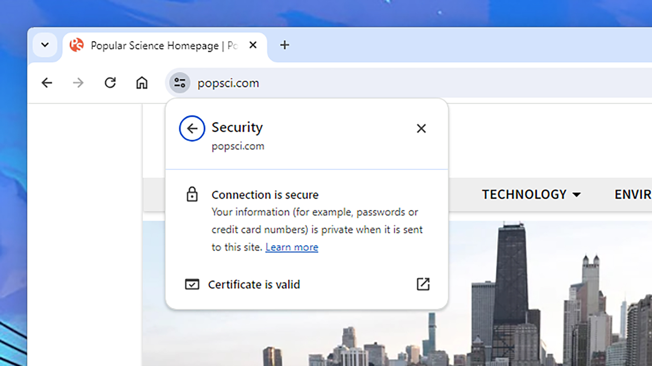Open a new tab with plus button
This screenshot has width=652, height=366.
click(x=285, y=45)
